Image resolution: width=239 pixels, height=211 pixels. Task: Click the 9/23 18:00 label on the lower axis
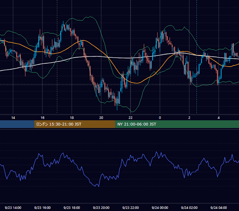click(x=72, y=207)
